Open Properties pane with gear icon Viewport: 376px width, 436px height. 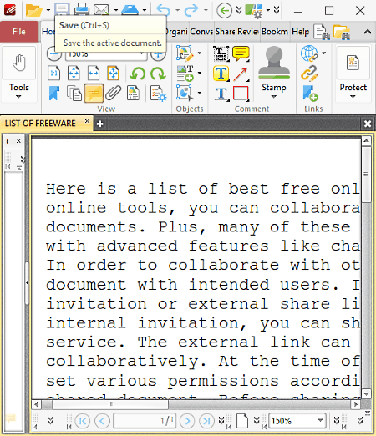pos(158,93)
